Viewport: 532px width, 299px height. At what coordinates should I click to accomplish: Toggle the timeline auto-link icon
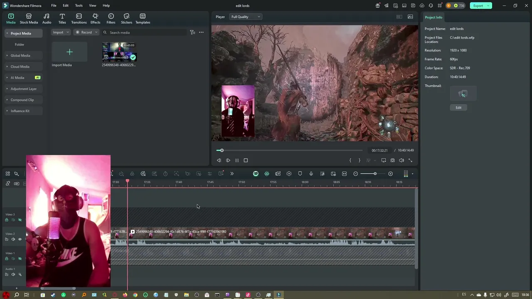(7, 184)
